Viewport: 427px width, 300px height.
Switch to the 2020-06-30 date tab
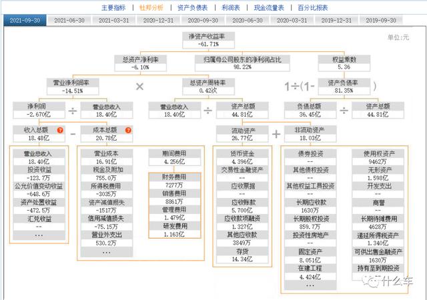click(248, 21)
